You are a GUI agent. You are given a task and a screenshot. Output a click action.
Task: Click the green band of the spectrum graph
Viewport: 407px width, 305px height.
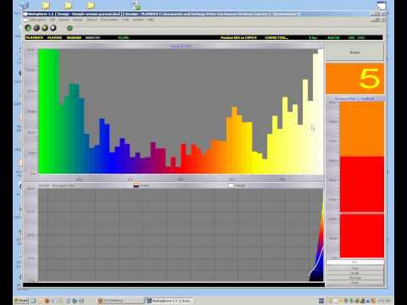(x=48, y=111)
